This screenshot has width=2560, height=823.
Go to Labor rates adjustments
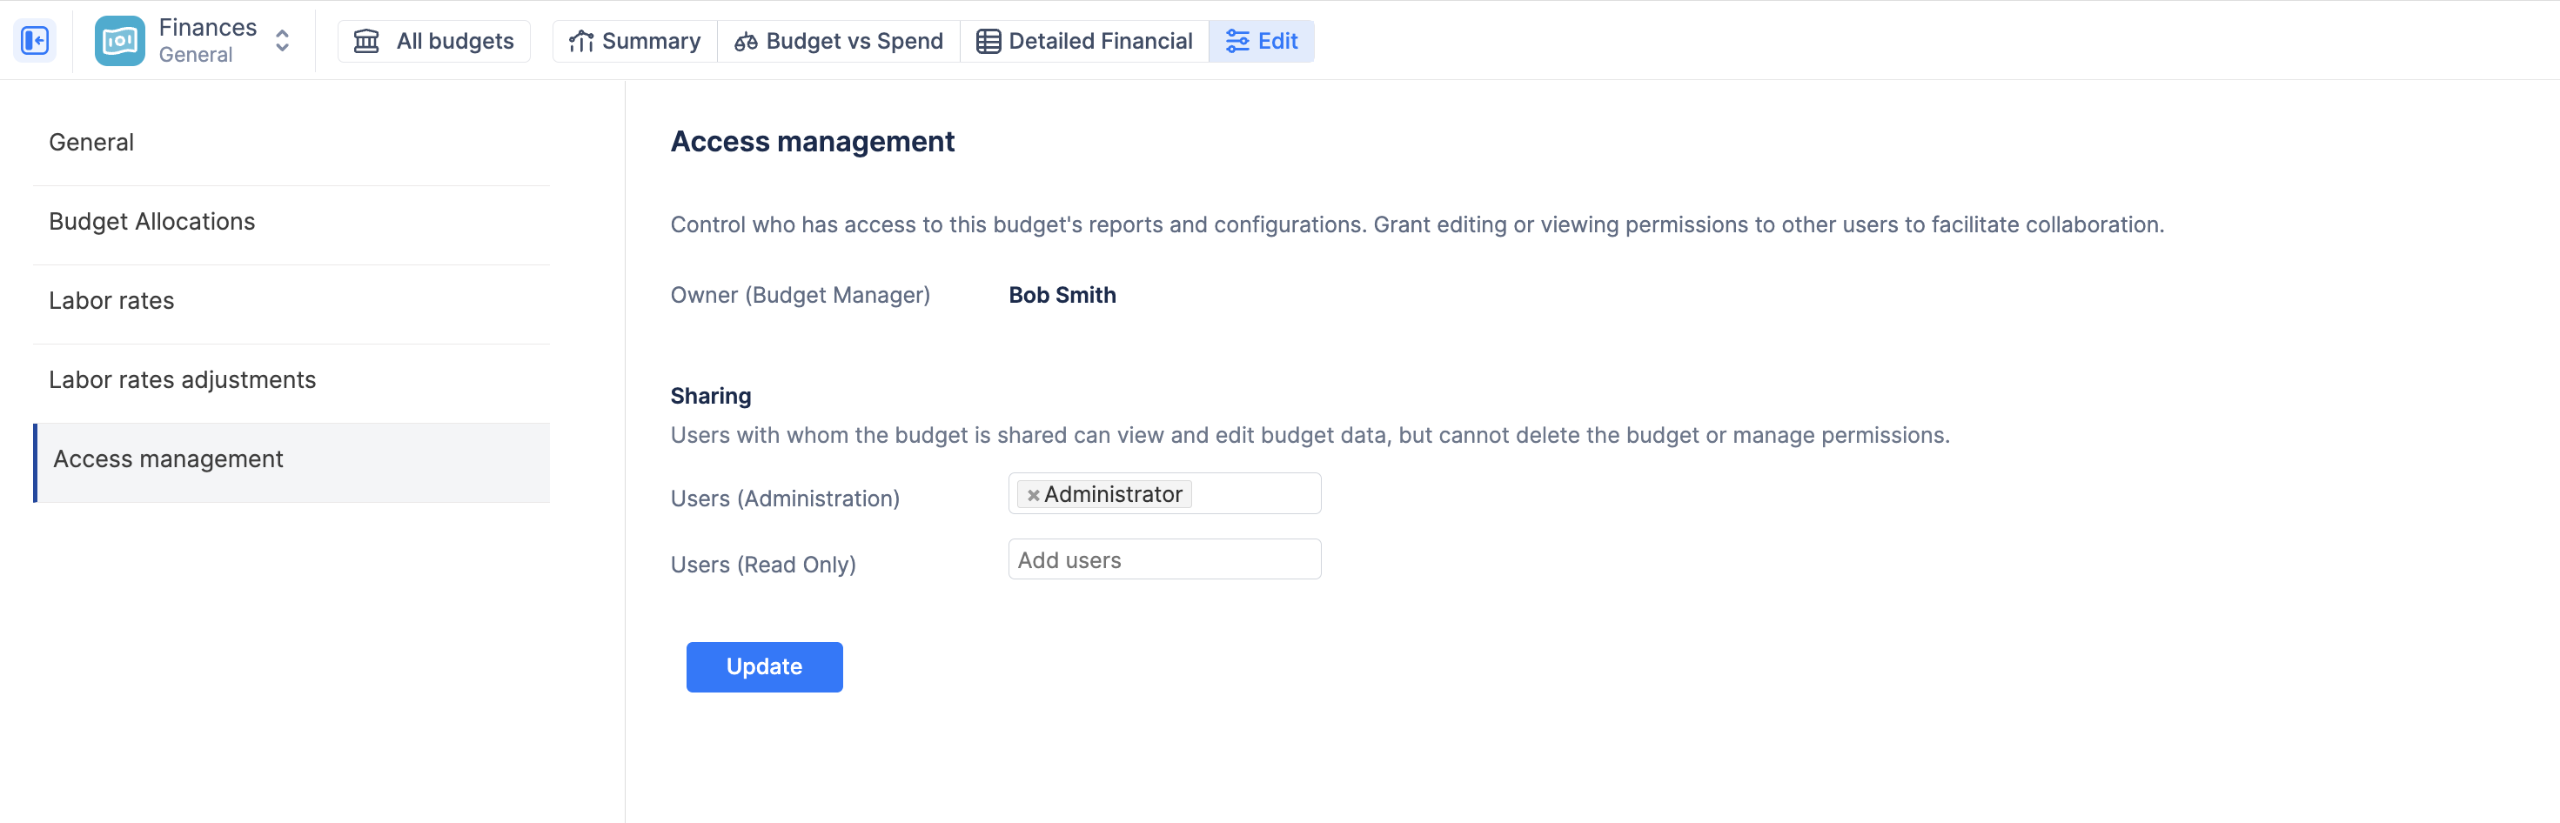(x=183, y=379)
